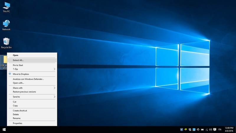
Task: Open the Action Center notifications icon
Action: click(x=215, y=129)
